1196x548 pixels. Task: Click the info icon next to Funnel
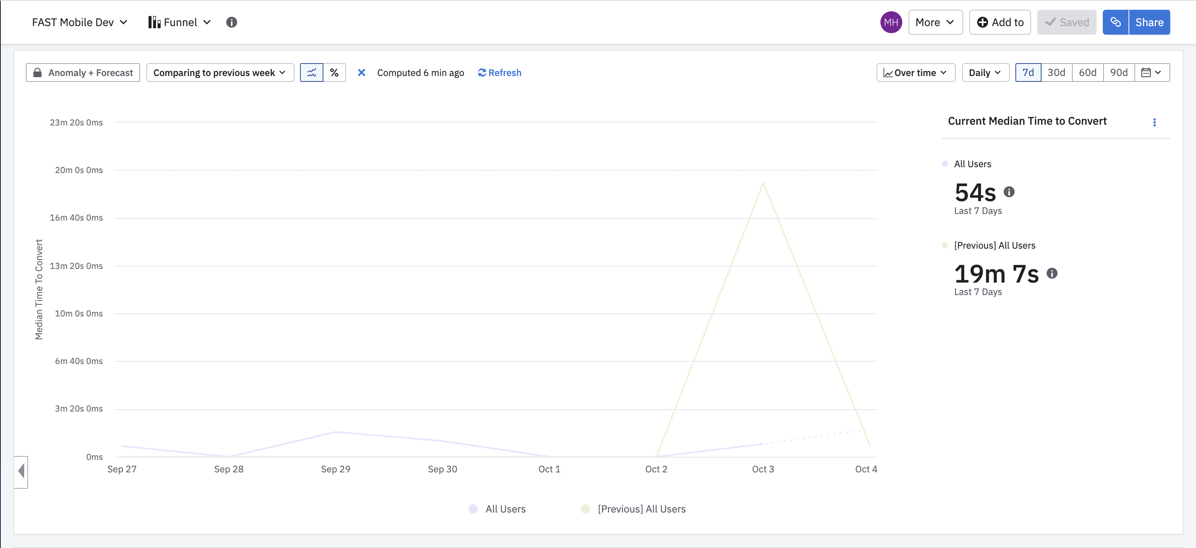coord(231,22)
